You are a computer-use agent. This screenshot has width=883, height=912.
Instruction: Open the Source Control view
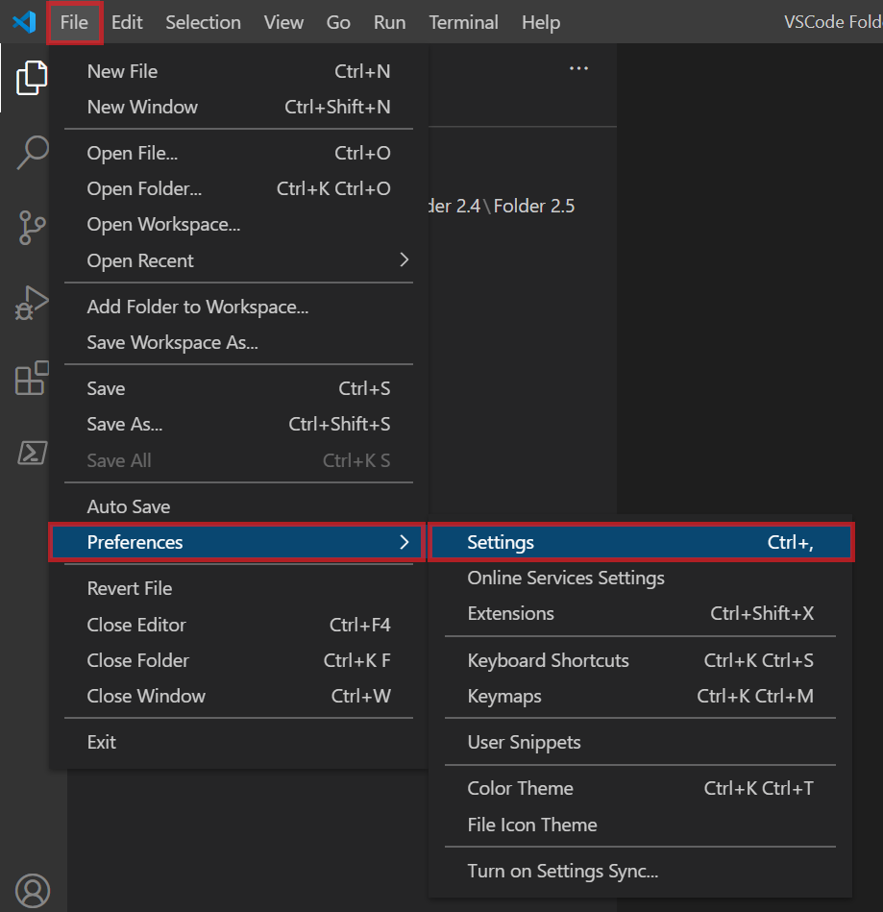pos(32,228)
